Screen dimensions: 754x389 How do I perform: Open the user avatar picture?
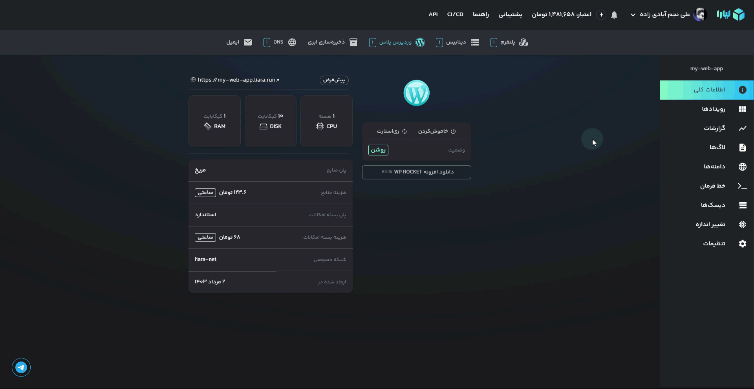pos(700,15)
